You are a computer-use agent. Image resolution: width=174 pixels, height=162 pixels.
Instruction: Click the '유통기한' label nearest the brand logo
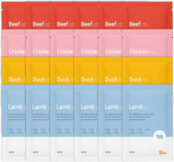pos(132,152)
